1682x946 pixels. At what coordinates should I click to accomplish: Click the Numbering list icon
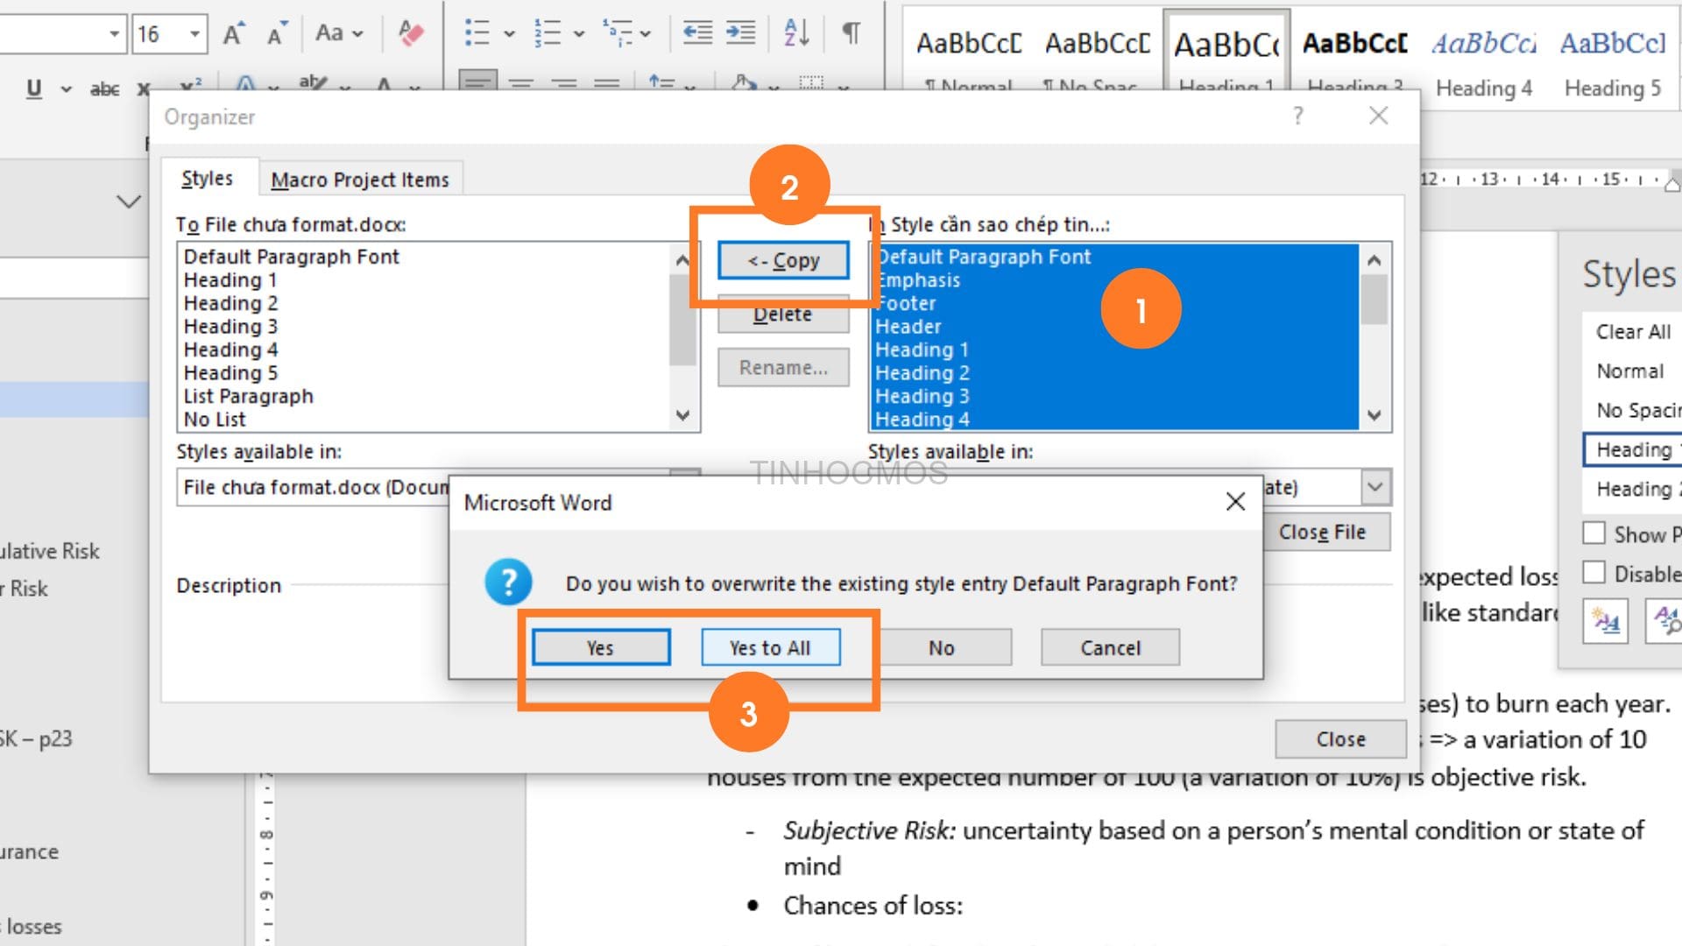click(548, 33)
